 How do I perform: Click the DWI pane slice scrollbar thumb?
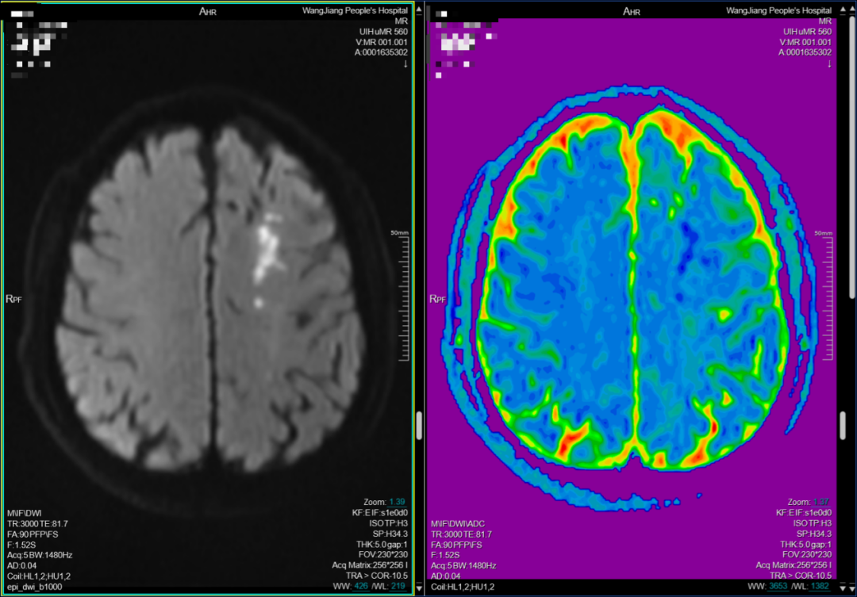[x=419, y=426]
